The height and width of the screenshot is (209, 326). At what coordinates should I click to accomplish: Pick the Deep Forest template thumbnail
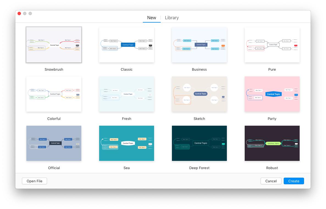click(199, 143)
